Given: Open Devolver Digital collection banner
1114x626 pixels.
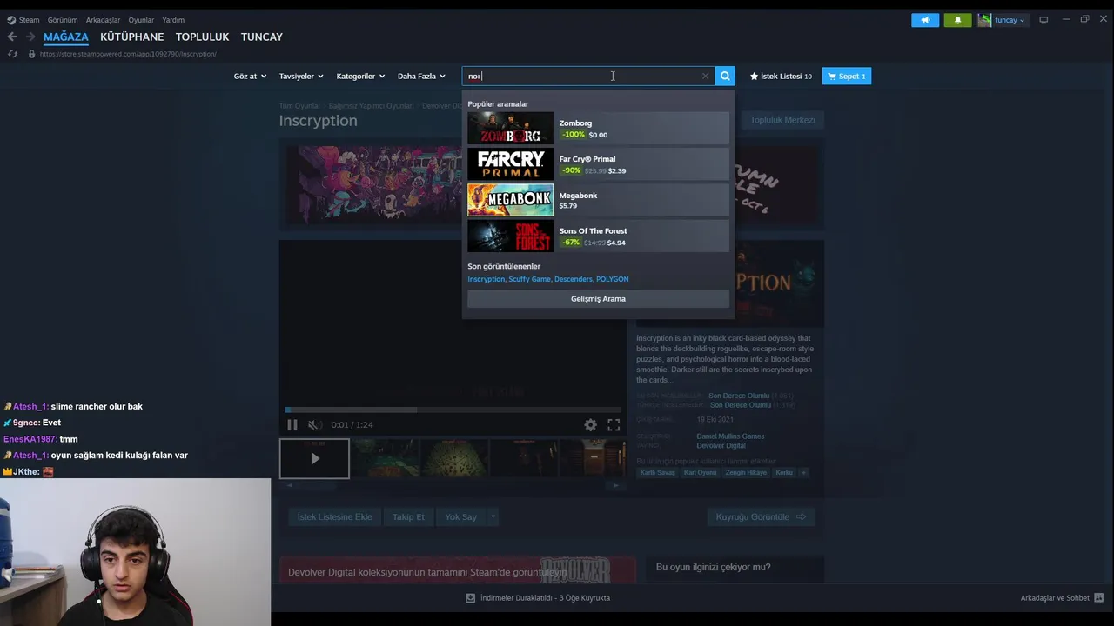Looking at the screenshot, I should (458, 570).
